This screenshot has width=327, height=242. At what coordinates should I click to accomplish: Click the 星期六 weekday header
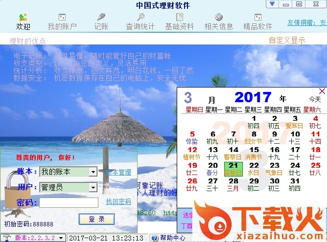click(312, 110)
